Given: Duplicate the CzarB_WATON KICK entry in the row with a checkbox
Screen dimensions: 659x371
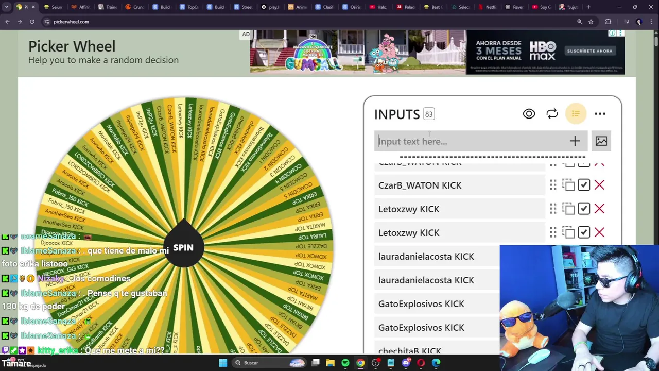Looking at the screenshot, I should tap(568, 185).
